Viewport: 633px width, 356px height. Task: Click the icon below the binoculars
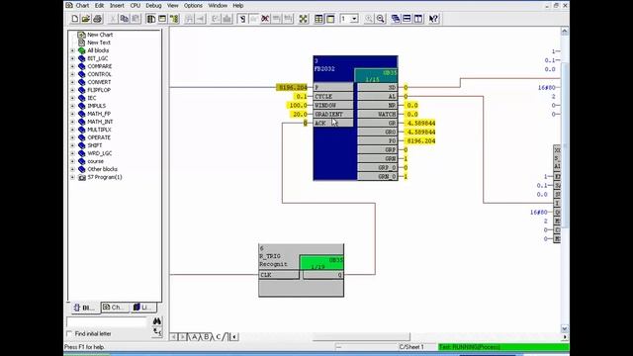coord(157,332)
